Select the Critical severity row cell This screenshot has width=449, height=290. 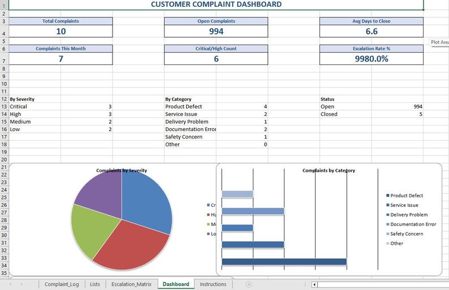(x=34, y=106)
